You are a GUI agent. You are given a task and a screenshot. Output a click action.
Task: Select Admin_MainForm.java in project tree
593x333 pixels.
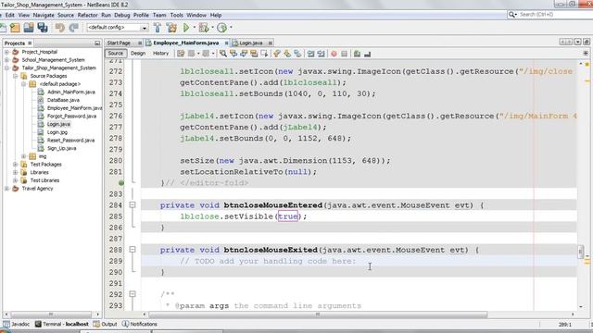(70, 92)
